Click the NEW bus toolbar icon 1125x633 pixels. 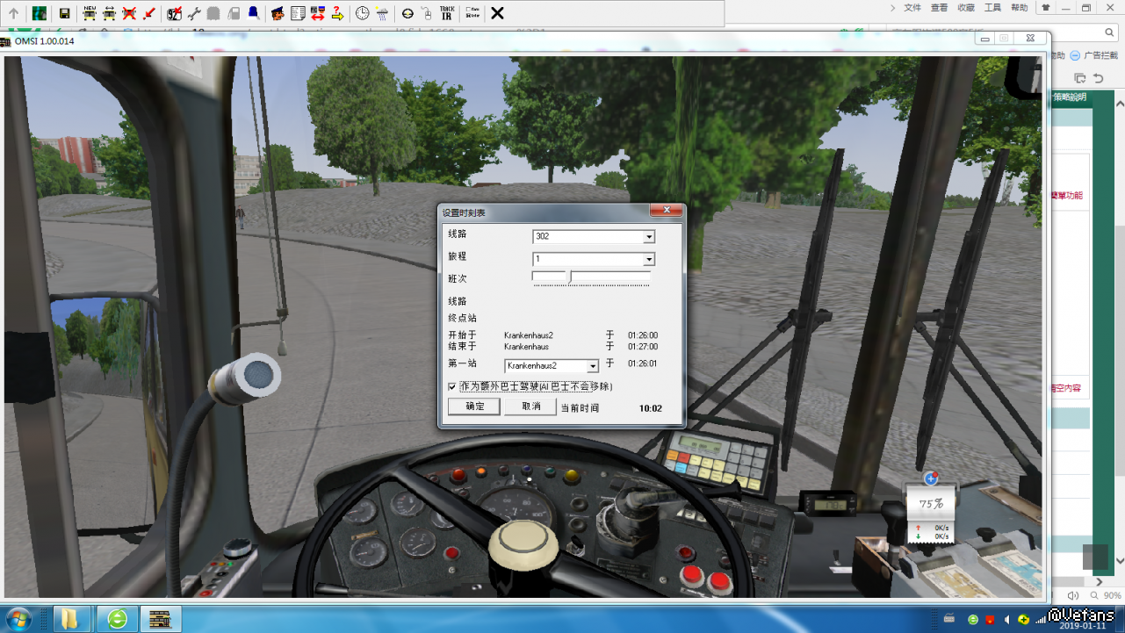pos(90,13)
